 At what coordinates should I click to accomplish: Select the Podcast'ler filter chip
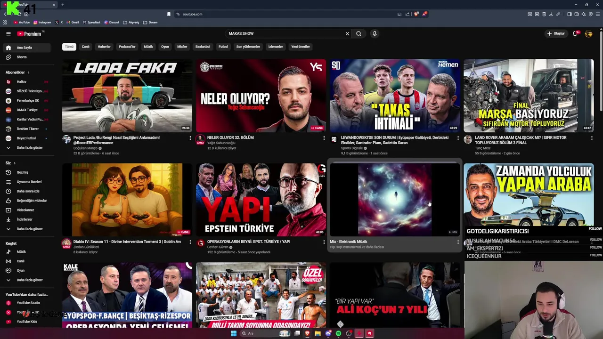[127, 47]
